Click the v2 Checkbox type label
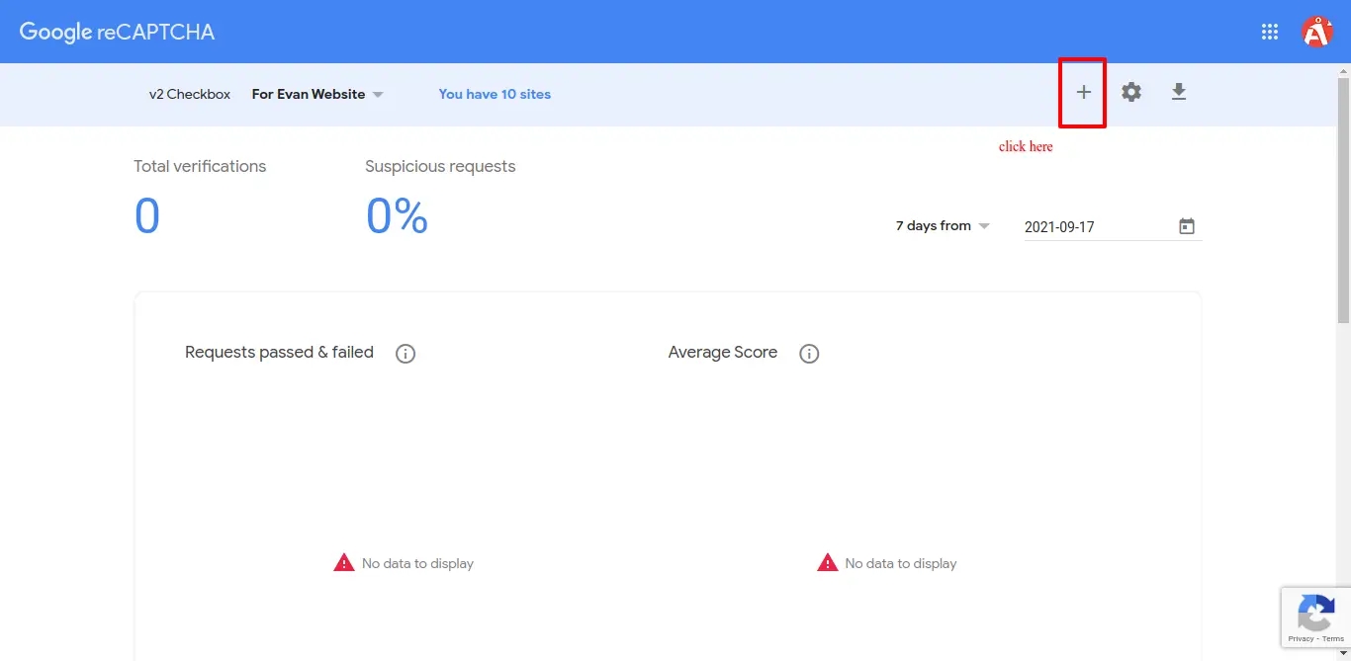 190,95
